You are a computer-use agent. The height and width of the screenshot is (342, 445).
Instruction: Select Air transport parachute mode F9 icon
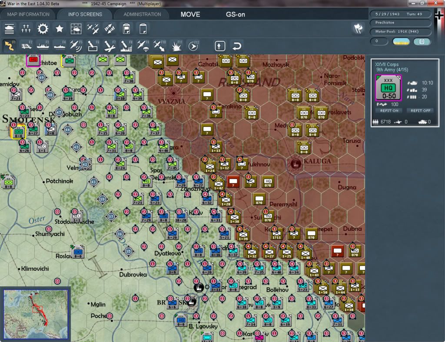point(143,46)
